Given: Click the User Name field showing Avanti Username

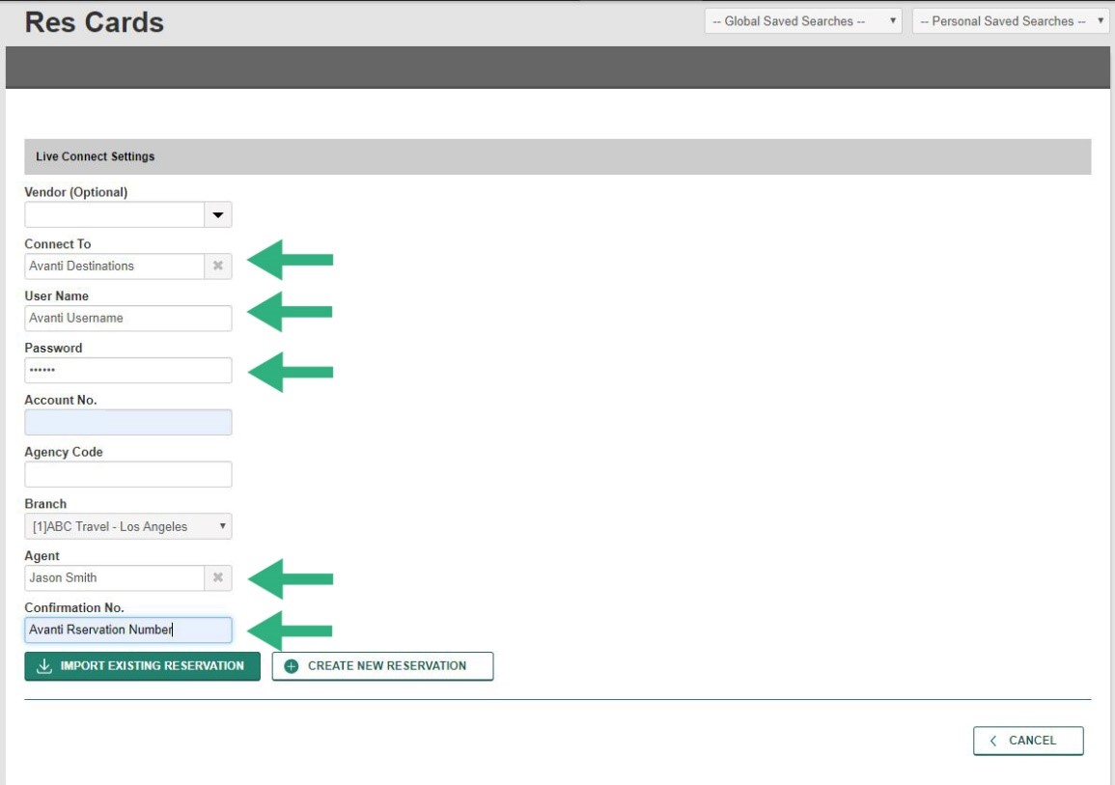Looking at the screenshot, I should 127,318.
